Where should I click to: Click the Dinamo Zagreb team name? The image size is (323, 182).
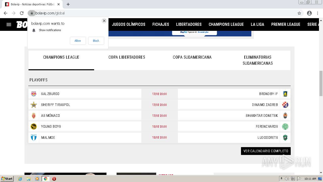(265, 105)
